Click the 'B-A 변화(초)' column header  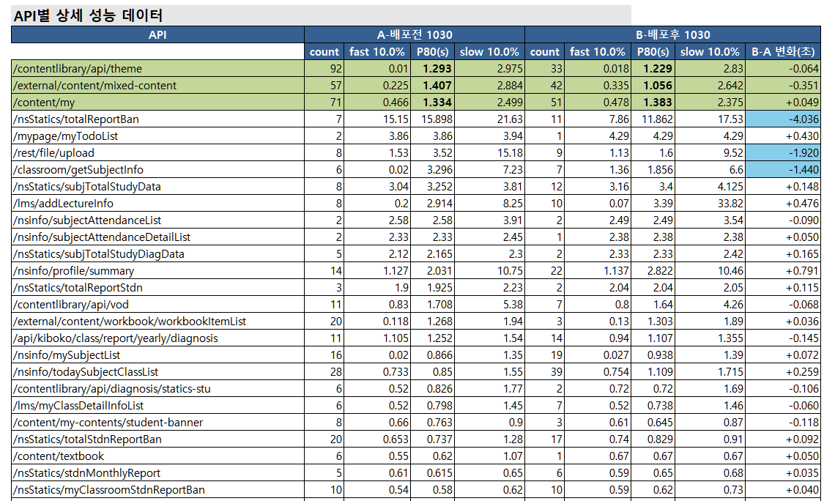(783, 52)
